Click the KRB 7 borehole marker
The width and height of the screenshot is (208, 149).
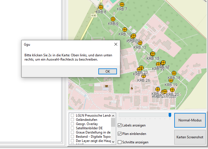(122, 4)
